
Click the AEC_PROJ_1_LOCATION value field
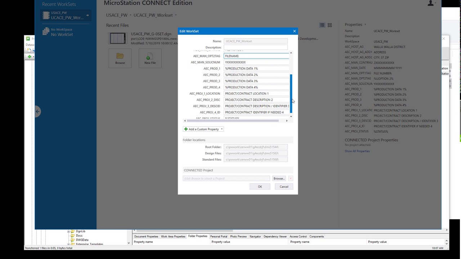256,94
